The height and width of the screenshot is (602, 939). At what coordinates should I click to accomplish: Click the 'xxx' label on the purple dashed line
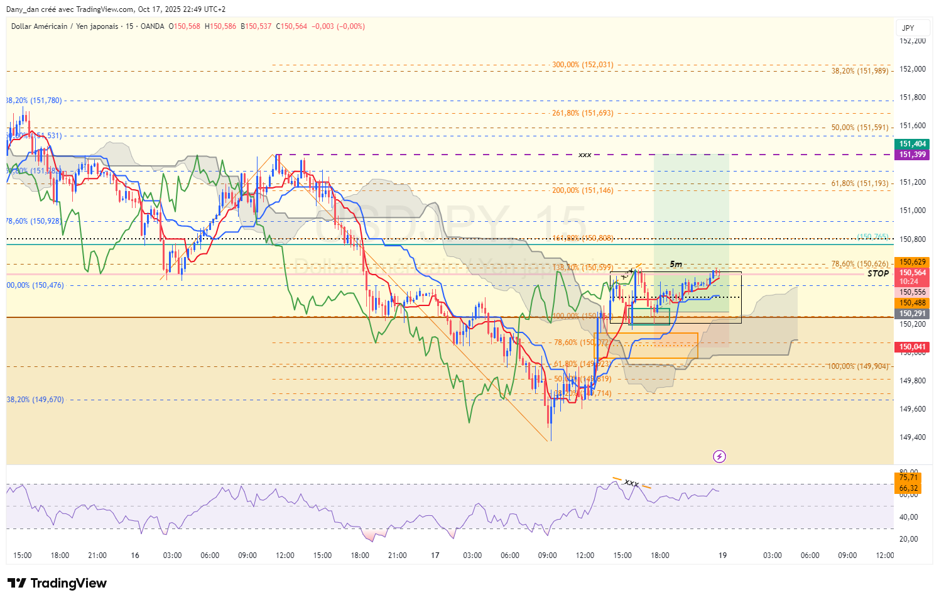coord(585,155)
